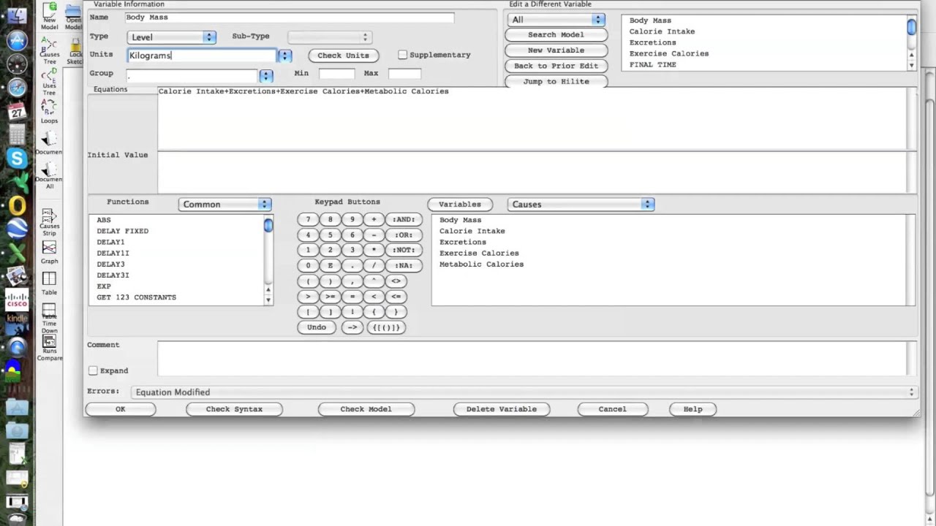The image size is (936, 526).
Task: Select the Loops analysis tool
Action: pyautogui.click(x=49, y=112)
